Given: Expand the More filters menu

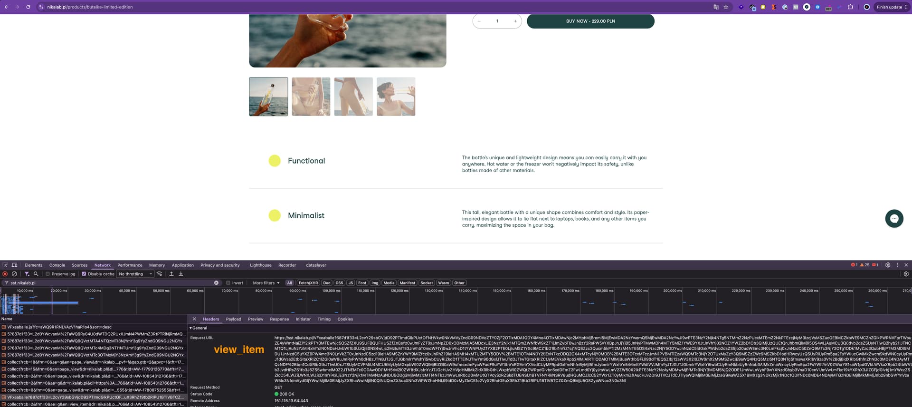Looking at the screenshot, I should pyautogui.click(x=266, y=283).
